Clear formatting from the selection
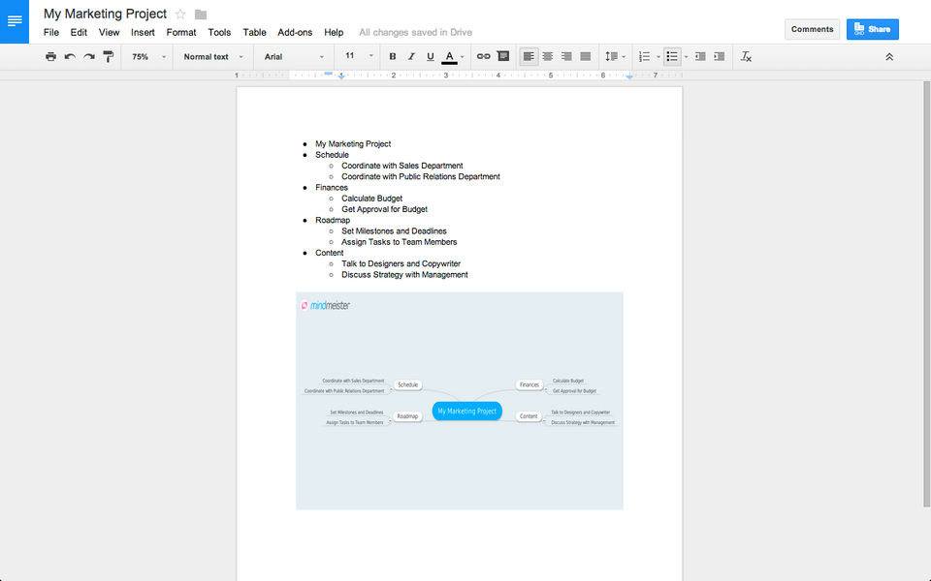The width and height of the screenshot is (931, 581). [746, 57]
